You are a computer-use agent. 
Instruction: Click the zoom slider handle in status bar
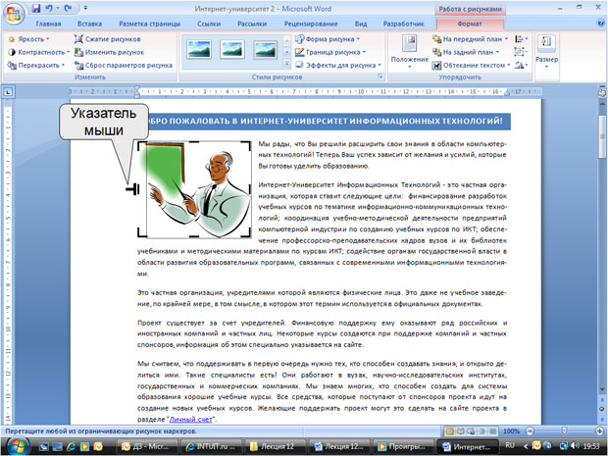coord(564,431)
